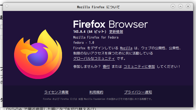Screen dimensions: 196x110
Task: Minimize the dialog with the down-chevron button
Action: [173, 6]
